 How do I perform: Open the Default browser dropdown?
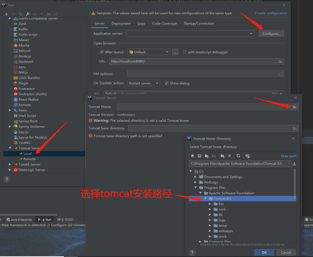(x=149, y=52)
